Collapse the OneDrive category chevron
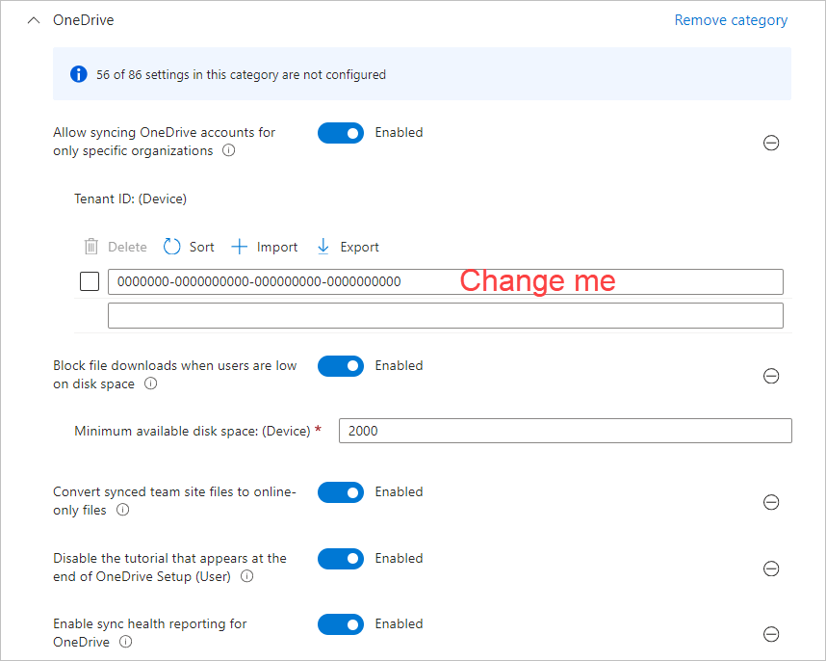The height and width of the screenshot is (661, 826). [x=34, y=20]
